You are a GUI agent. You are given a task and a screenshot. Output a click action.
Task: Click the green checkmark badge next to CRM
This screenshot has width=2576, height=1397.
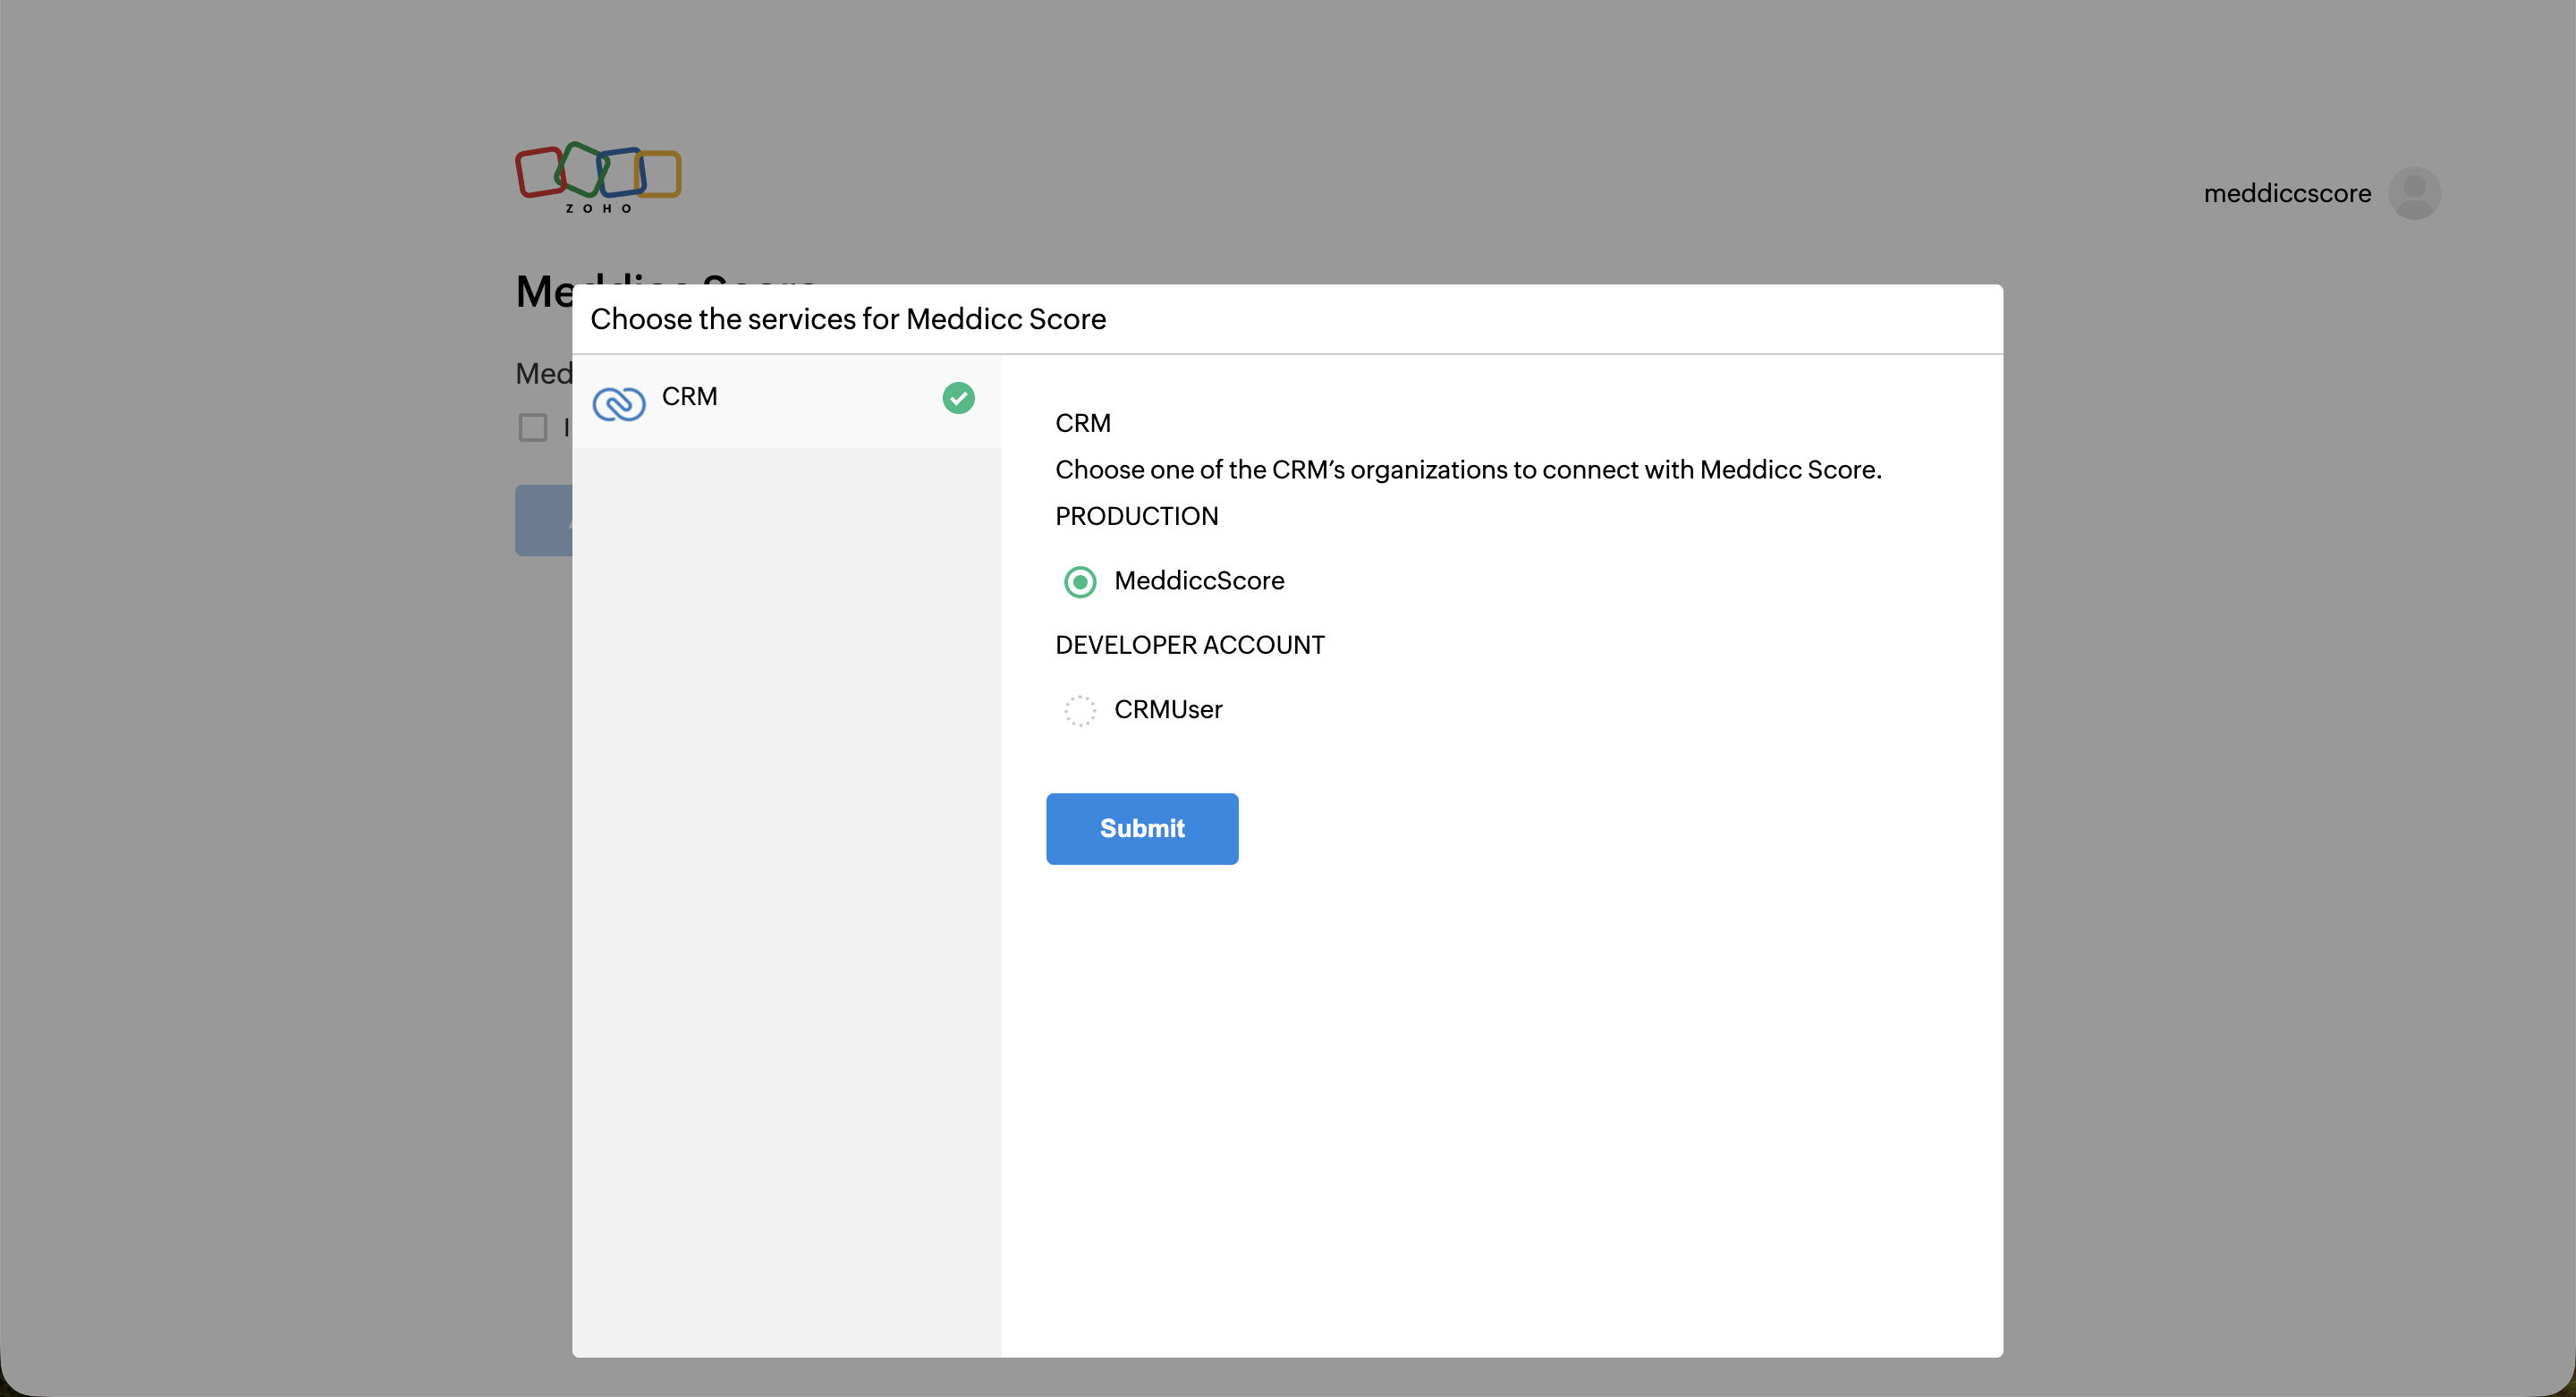pyautogui.click(x=958, y=398)
